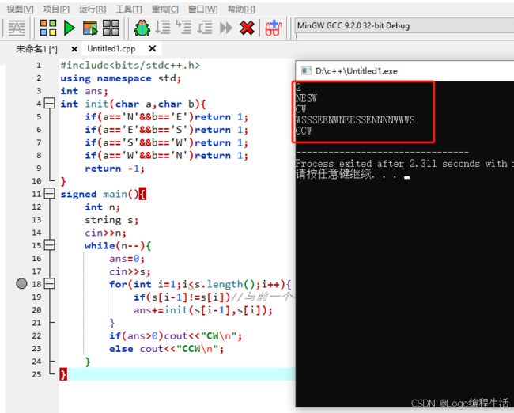Viewport: 514px width, 413px height.
Task: Click the 'else cout<<"CCW\n"' line
Action: point(167,348)
